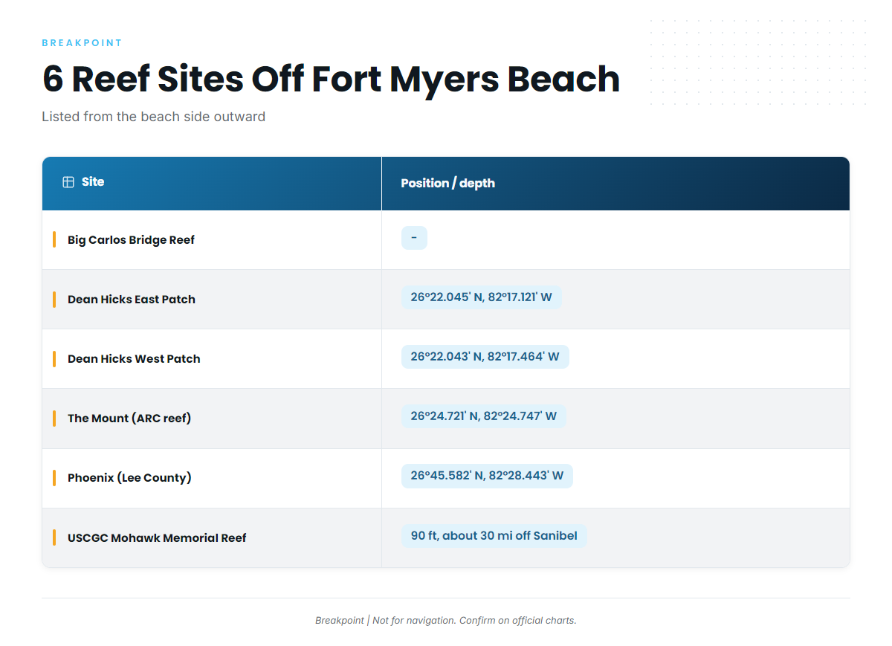Select The Mount (ARC reef) site name

(129, 419)
